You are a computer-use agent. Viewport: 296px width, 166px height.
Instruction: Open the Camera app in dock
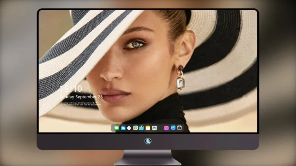pyautogui.click(x=180, y=128)
